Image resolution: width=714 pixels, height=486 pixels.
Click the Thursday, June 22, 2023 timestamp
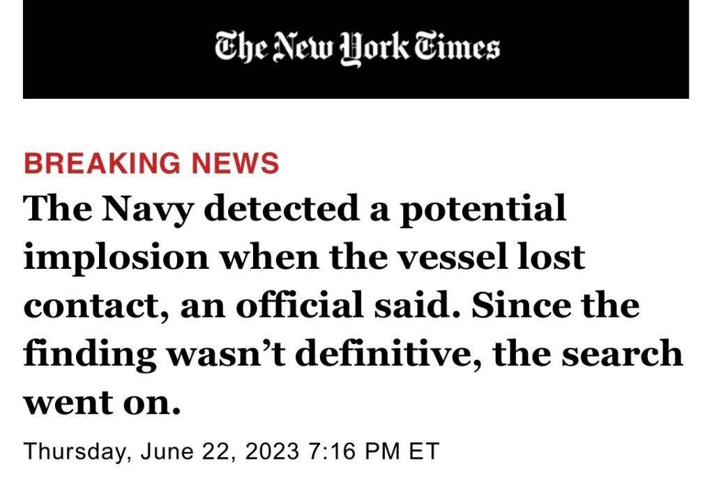click(x=232, y=450)
